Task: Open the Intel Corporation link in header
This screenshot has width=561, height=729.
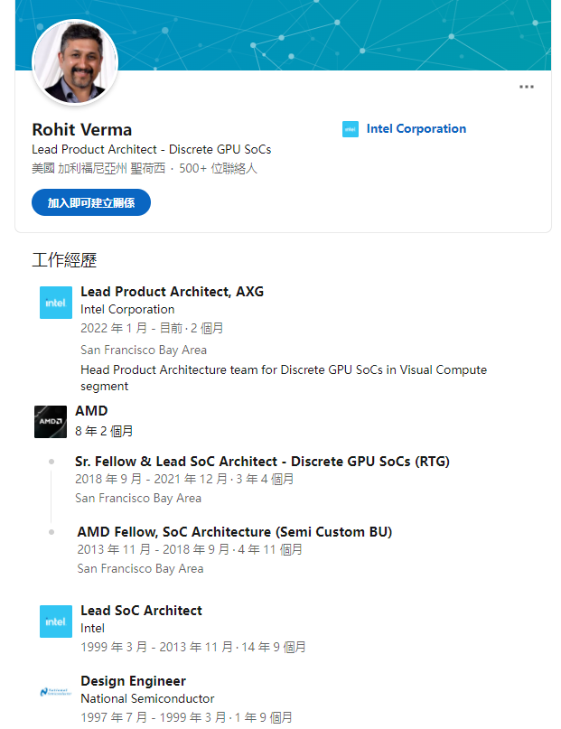Action: tap(416, 129)
